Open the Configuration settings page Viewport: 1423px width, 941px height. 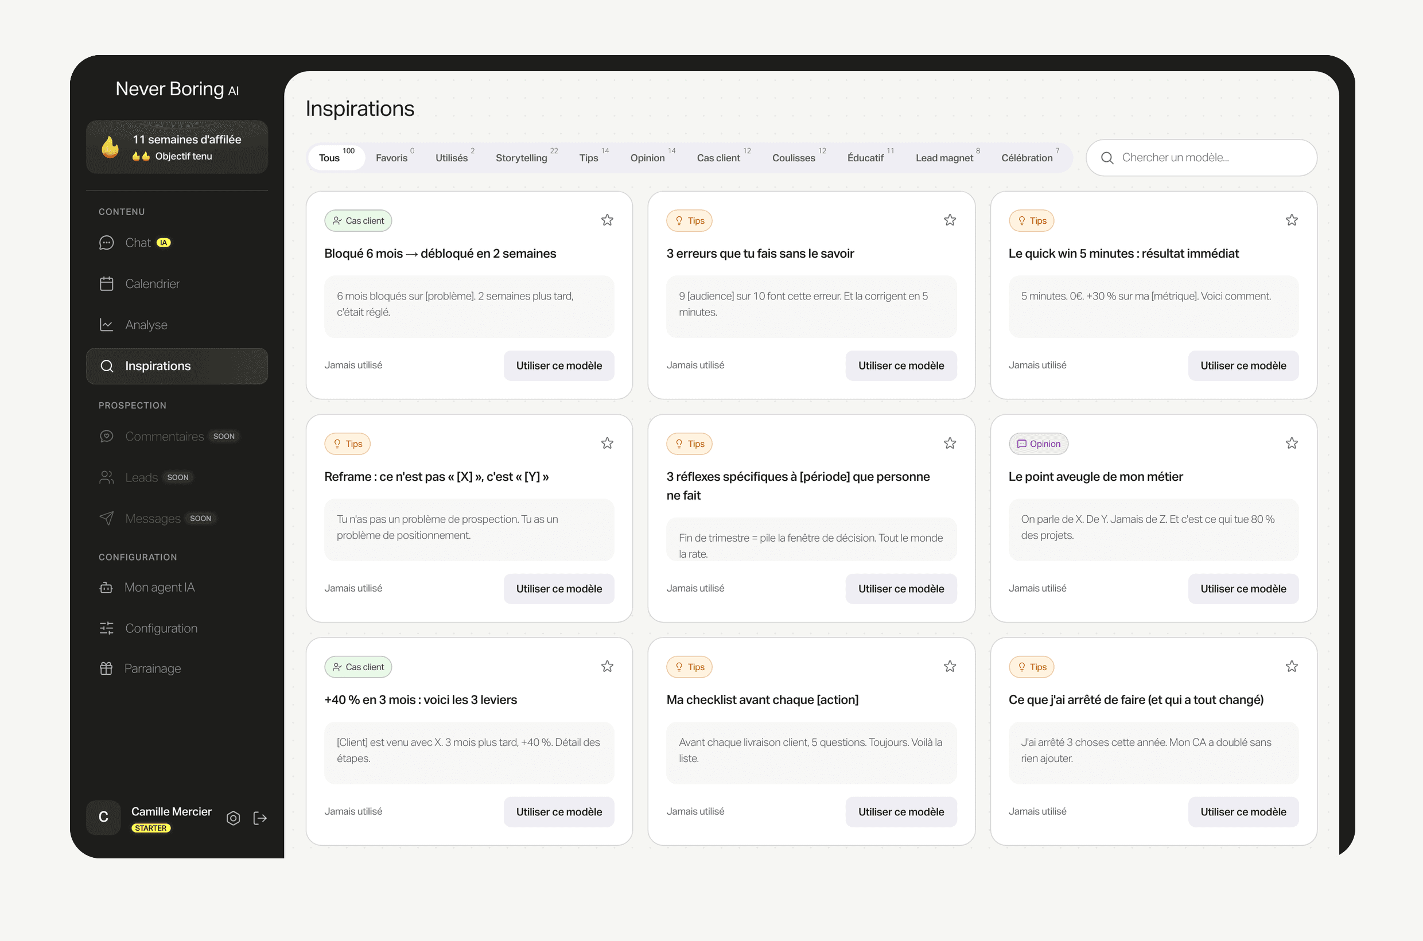click(177, 628)
